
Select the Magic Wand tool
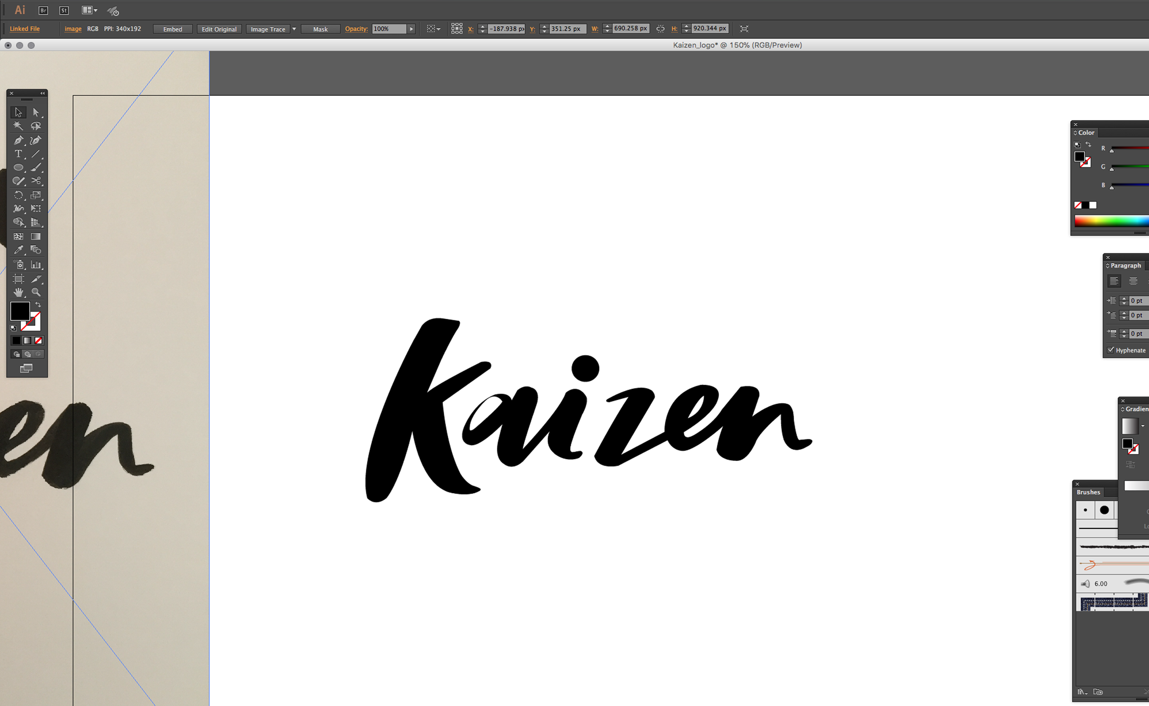point(18,125)
